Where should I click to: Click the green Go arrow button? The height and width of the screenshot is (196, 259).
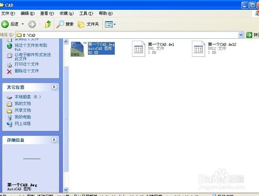click(x=249, y=35)
